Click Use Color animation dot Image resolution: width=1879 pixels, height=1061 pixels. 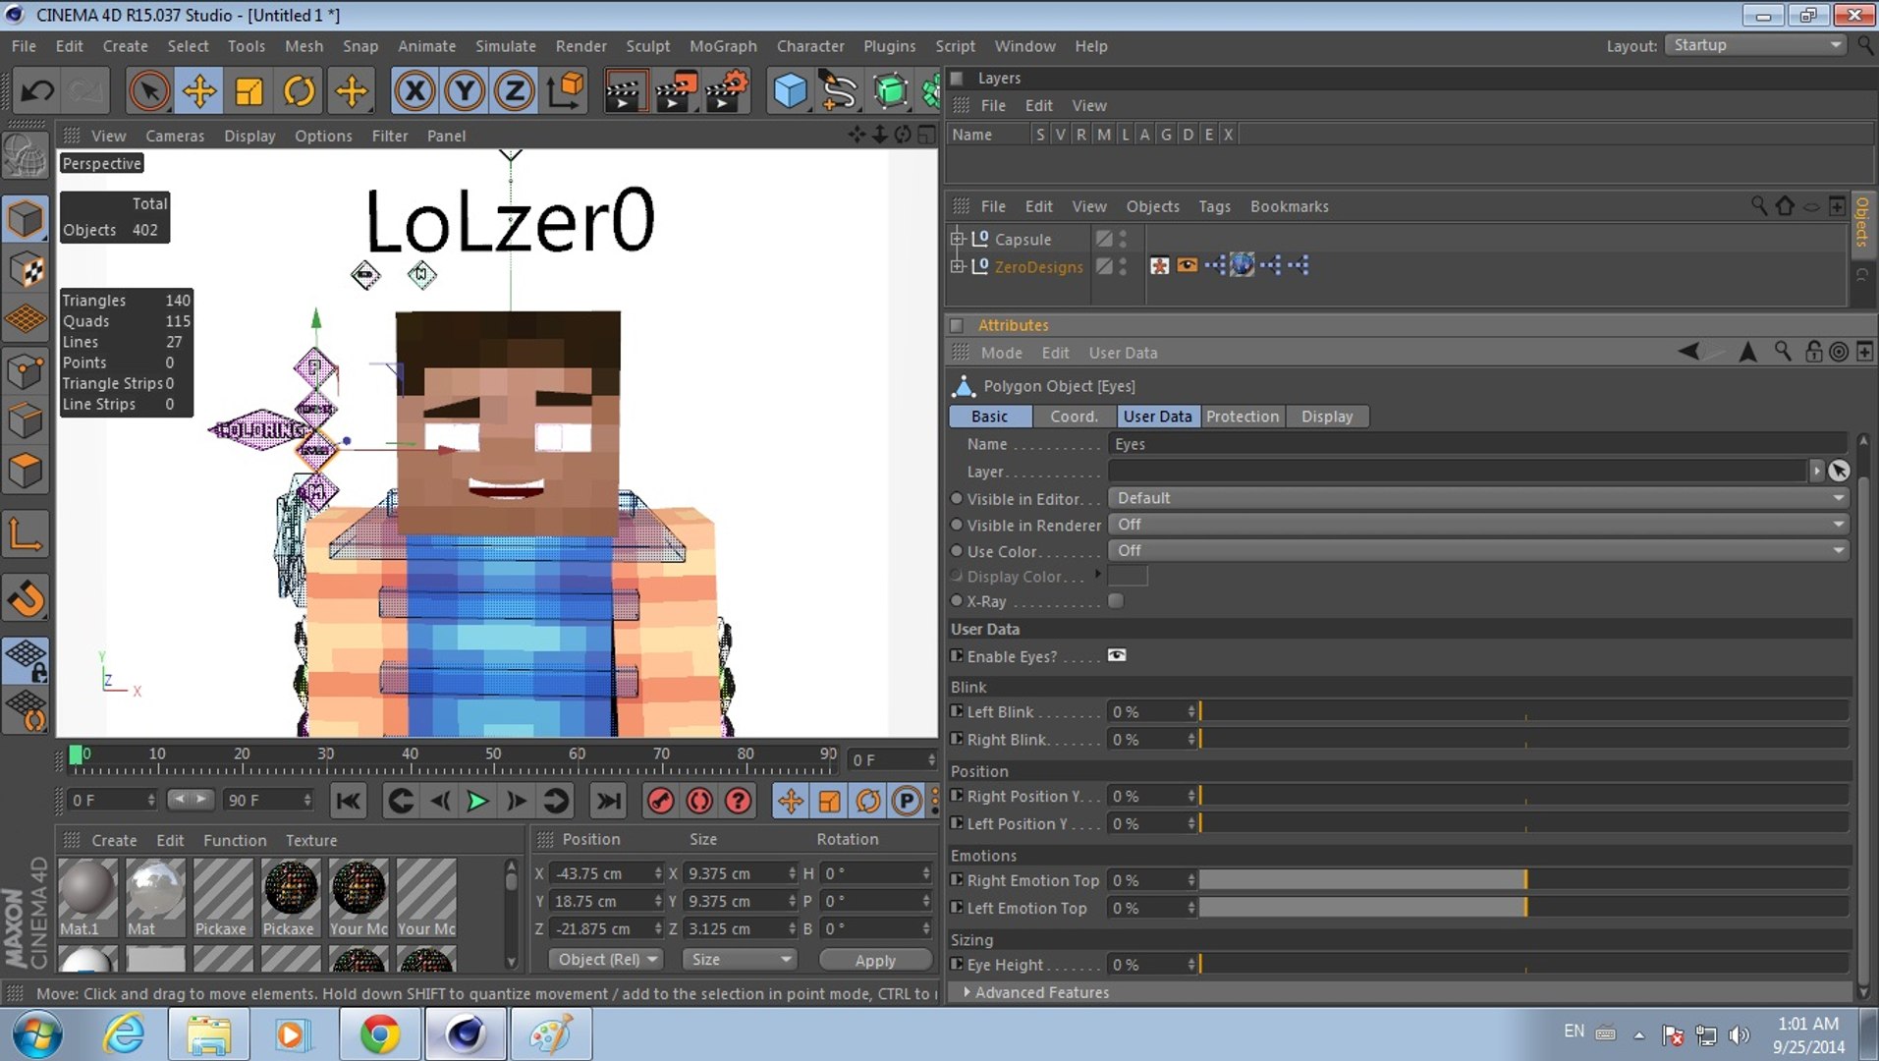pyautogui.click(x=957, y=551)
